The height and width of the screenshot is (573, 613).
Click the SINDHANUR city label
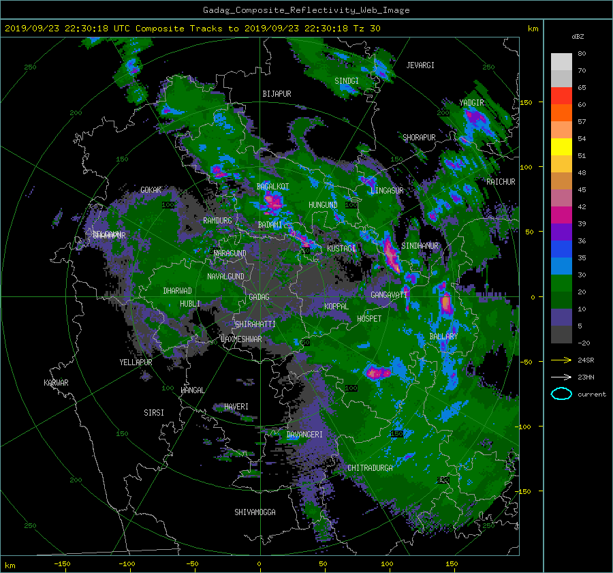point(420,246)
